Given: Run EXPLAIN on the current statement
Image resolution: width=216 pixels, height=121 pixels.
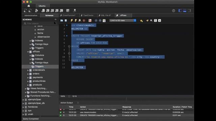Looking at the screenshot, I should [80, 21].
